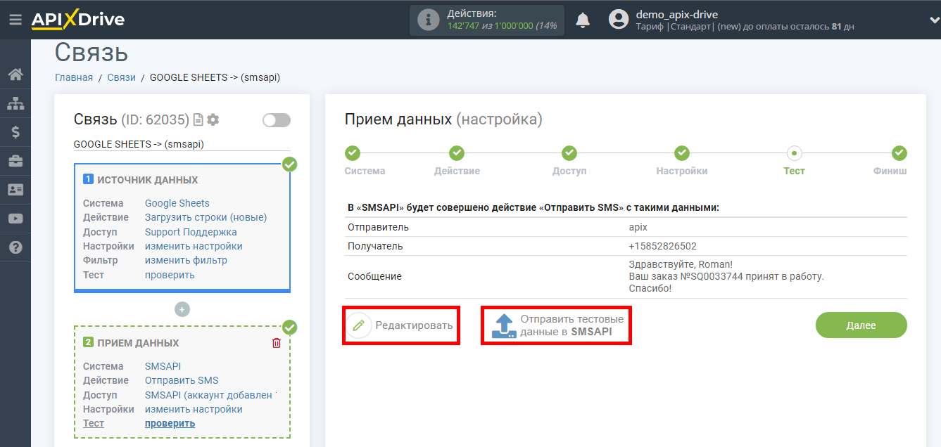Open the briefcase sidebar icon
This screenshot has width=941, height=447.
point(15,161)
